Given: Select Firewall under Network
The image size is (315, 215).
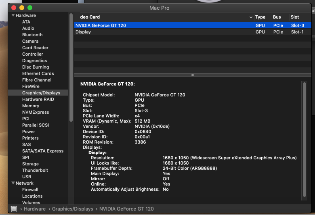Looking at the screenshot, I should pos(30,190).
